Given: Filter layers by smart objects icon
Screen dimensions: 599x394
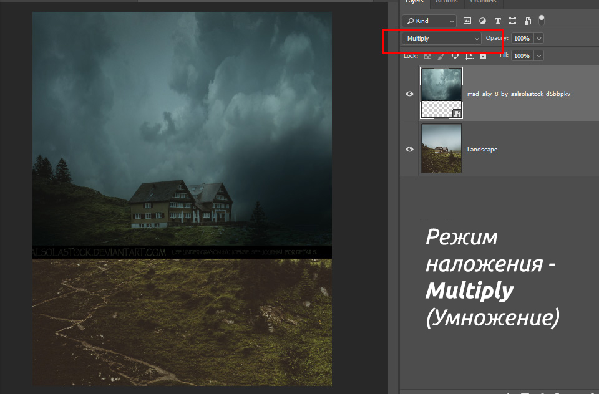Looking at the screenshot, I should pyautogui.click(x=528, y=21).
